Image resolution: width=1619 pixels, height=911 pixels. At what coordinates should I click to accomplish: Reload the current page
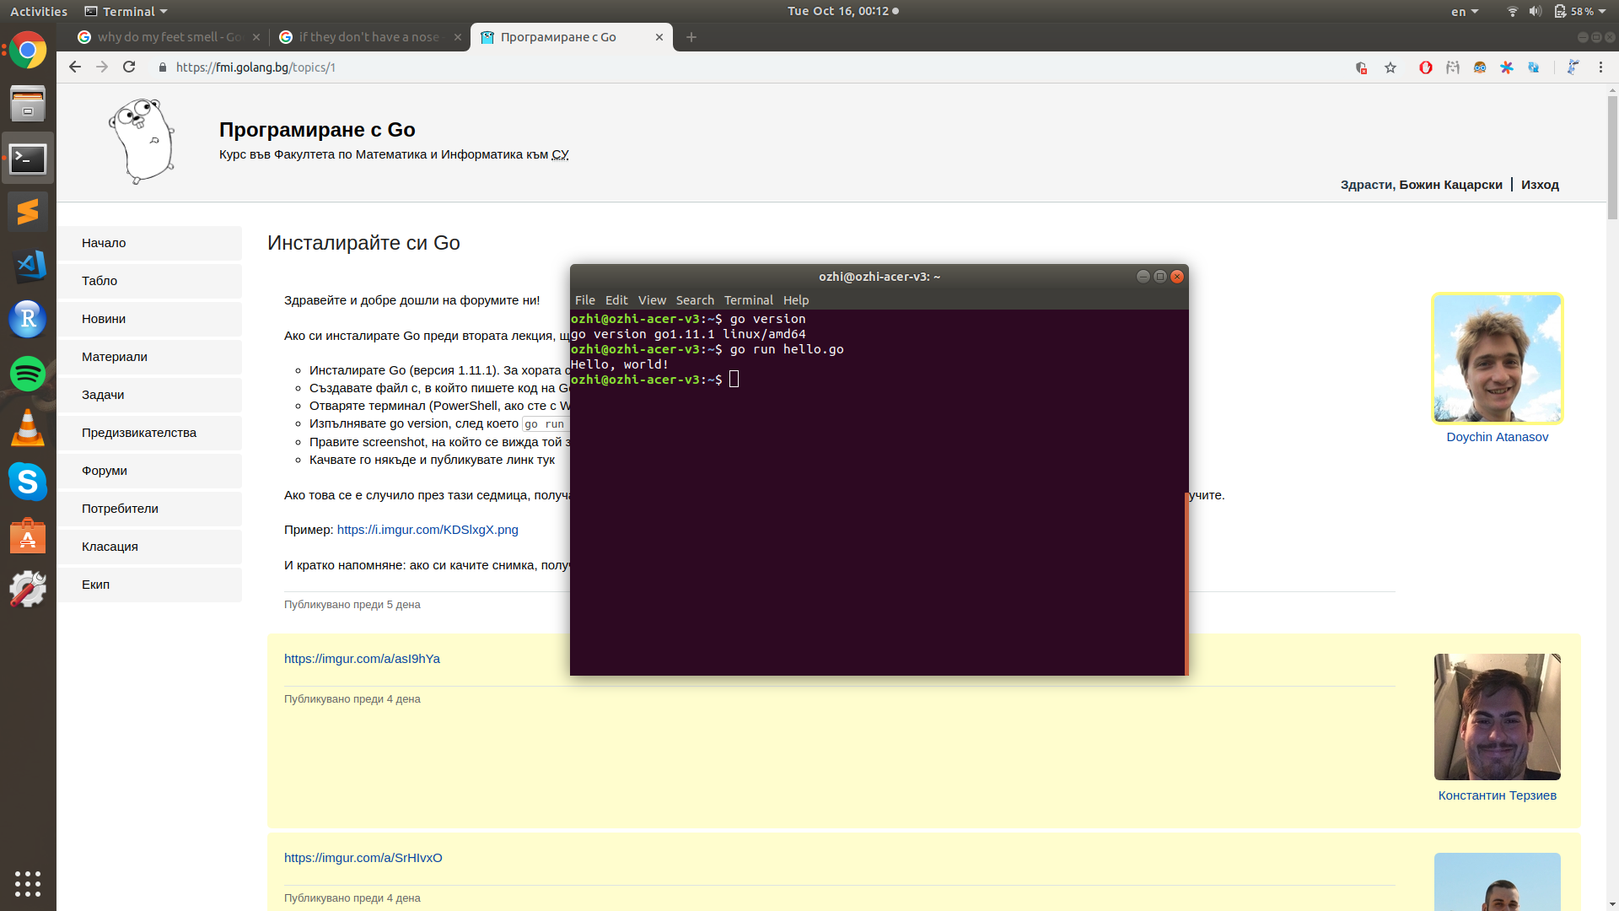point(129,67)
